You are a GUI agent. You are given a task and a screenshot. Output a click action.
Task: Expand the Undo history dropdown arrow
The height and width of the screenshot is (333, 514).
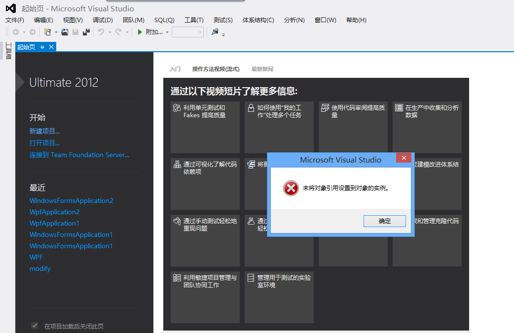110,33
